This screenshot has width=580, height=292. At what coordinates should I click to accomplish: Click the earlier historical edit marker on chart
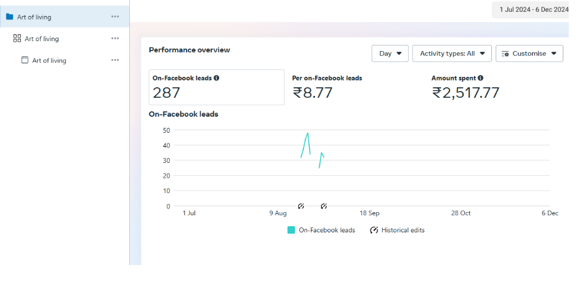[x=301, y=206]
